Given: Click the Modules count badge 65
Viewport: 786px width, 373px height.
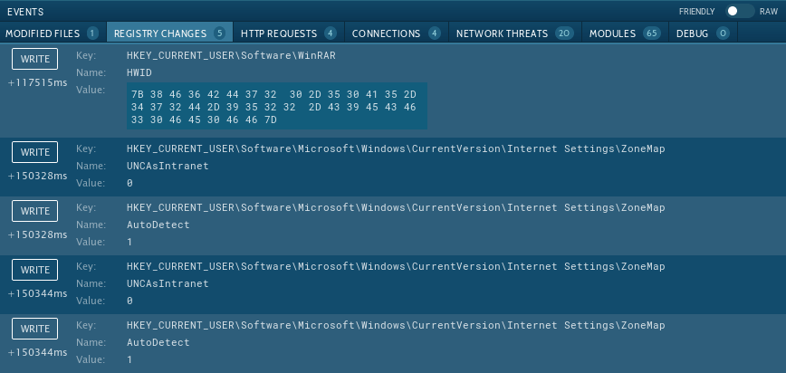Looking at the screenshot, I should coord(651,33).
